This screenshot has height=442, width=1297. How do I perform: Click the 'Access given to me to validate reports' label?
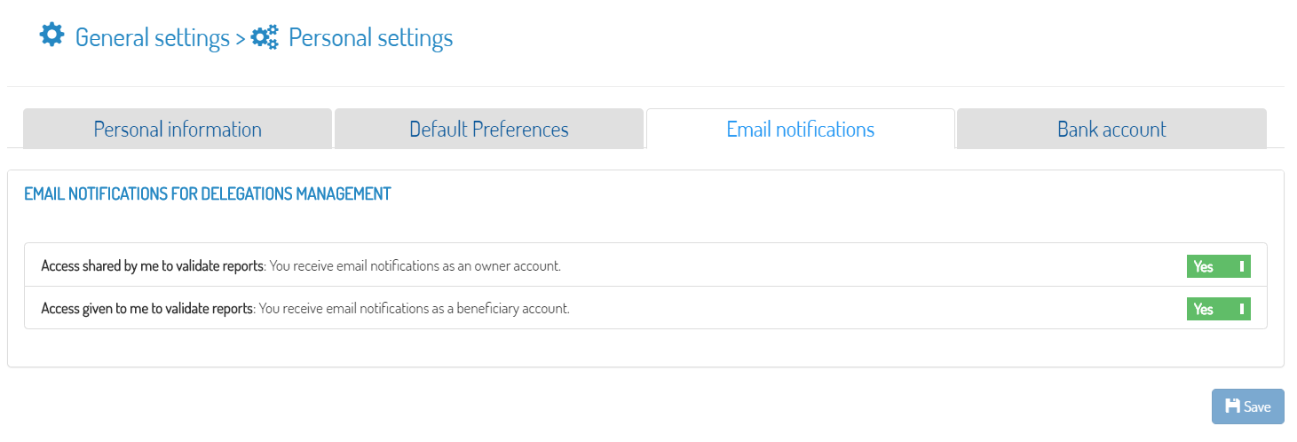click(x=148, y=309)
